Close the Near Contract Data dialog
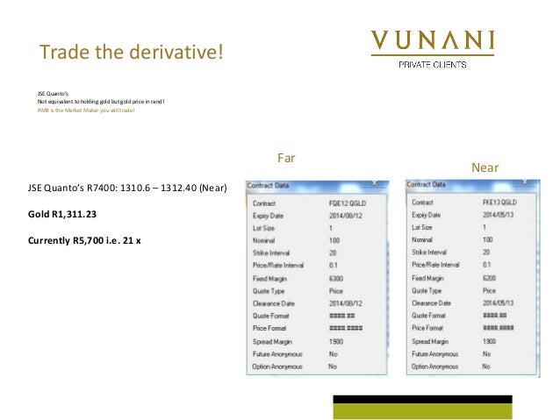Screen dimensions: 560x420 pos(525,182)
